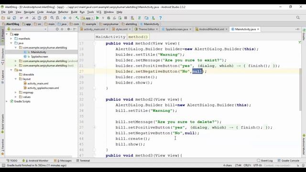Click the Stop square icon
This screenshot has width=306, height=172.
click(126, 18)
